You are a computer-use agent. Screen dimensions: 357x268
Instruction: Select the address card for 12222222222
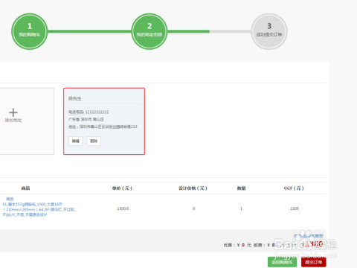tap(104, 121)
